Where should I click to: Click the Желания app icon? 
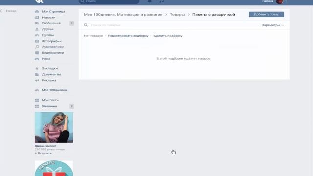[x=37, y=106]
